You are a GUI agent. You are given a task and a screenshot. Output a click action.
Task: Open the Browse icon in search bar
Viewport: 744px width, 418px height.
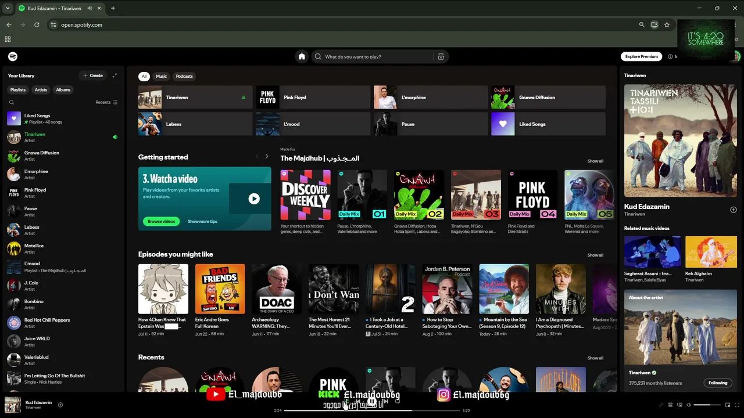click(441, 56)
